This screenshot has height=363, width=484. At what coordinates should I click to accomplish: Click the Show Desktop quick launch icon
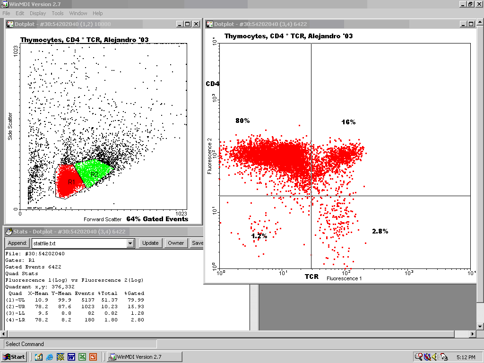pos(39,357)
